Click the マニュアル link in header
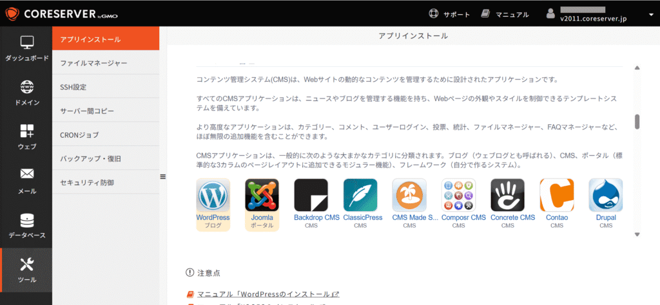The width and height of the screenshot is (660, 305). (512, 15)
